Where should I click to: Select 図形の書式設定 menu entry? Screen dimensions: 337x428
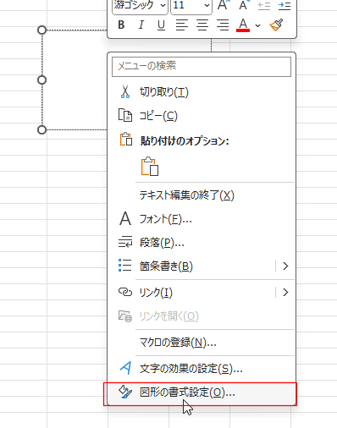point(202,392)
